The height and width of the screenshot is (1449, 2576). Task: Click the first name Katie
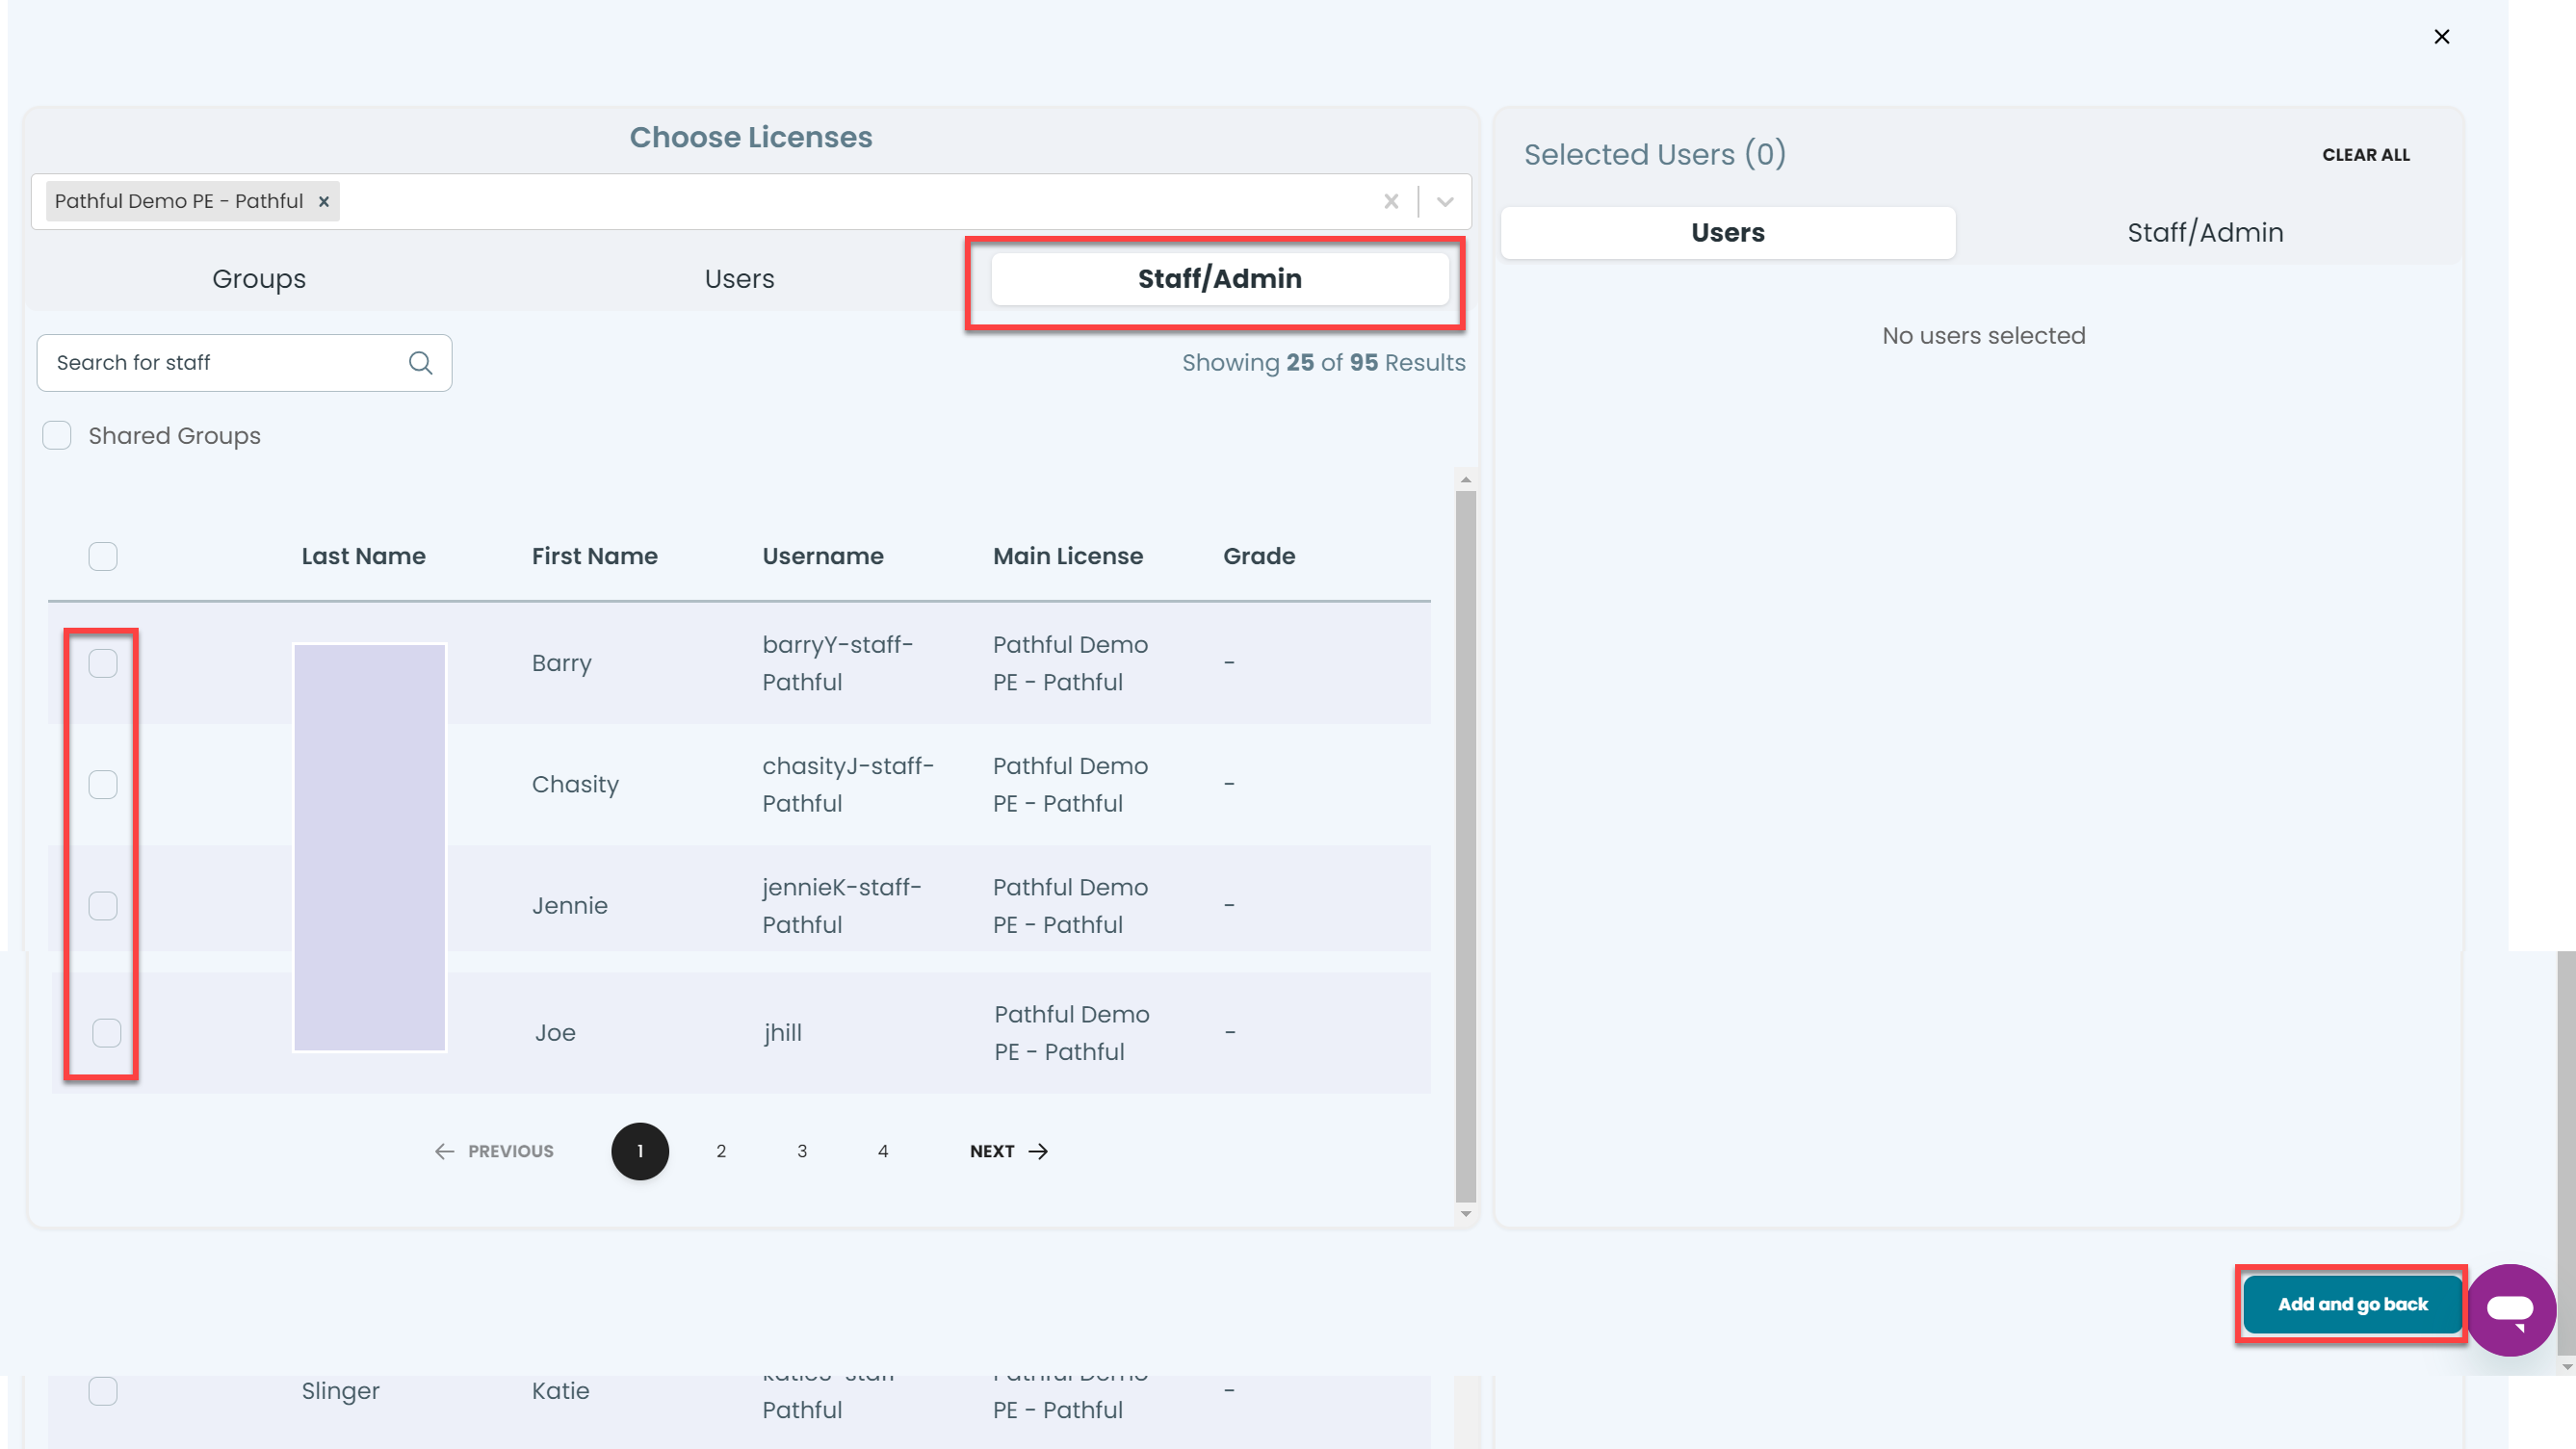tap(561, 1391)
